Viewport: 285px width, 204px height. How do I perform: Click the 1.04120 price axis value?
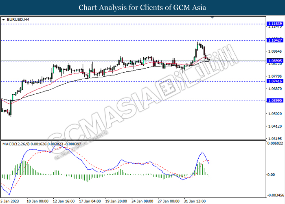point(275,126)
